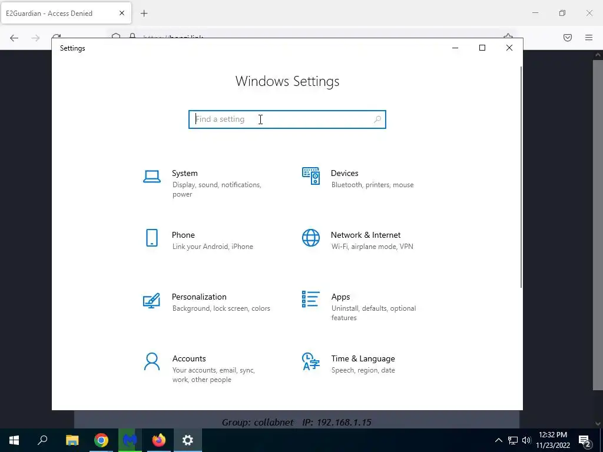
Task: Open the notification center icon
Action: pyautogui.click(x=585, y=440)
